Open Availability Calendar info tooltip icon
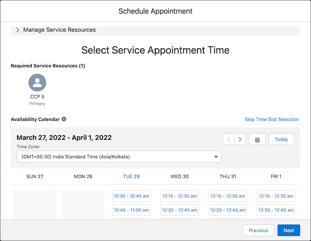This screenshot has width=311, height=241. 64,119
